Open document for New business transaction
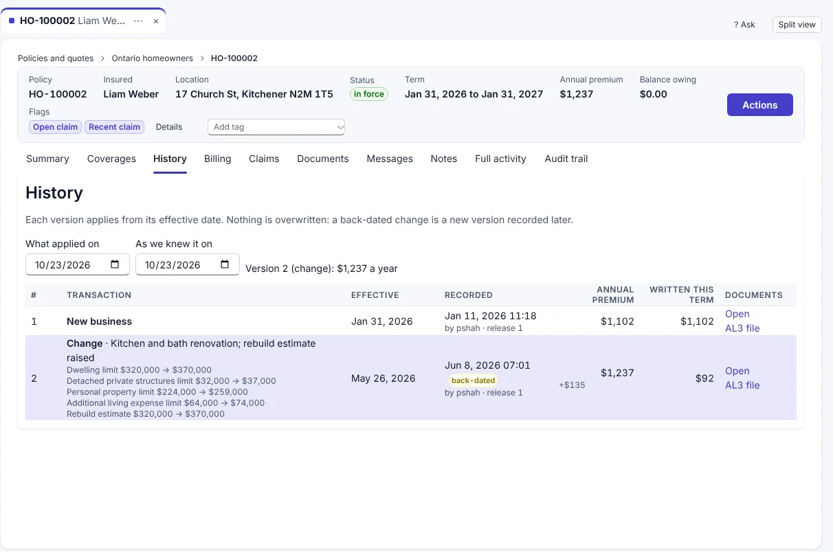 click(737, 314)
